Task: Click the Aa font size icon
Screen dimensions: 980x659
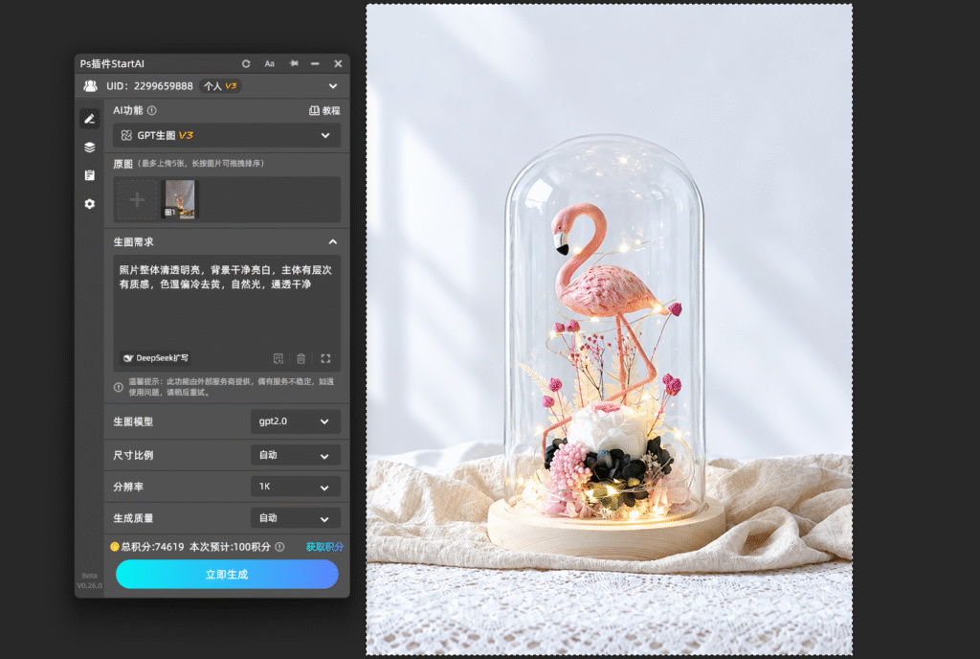Action: (x=269, y=64)
